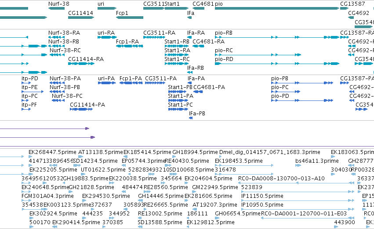Screen dimensions: 374x229
Task: Click the 443900 EST label
Action: click(345, 222)
